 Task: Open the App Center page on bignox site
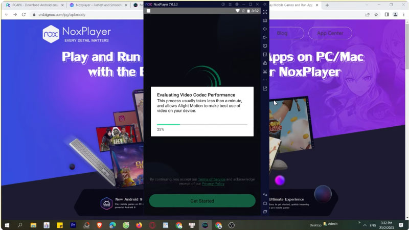[330, 33]
